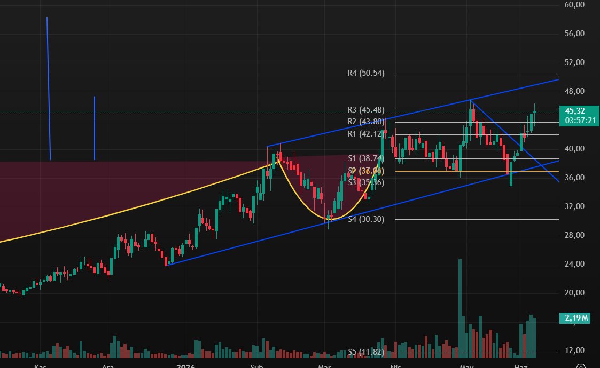Click the 48,00 price axis label
Viewport: 600px width, 368px height.
tap(574, 91)
